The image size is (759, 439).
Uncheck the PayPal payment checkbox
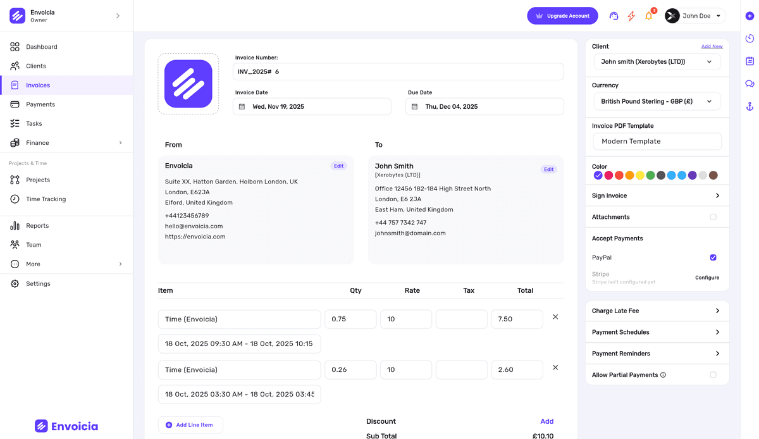coord(713,257)
